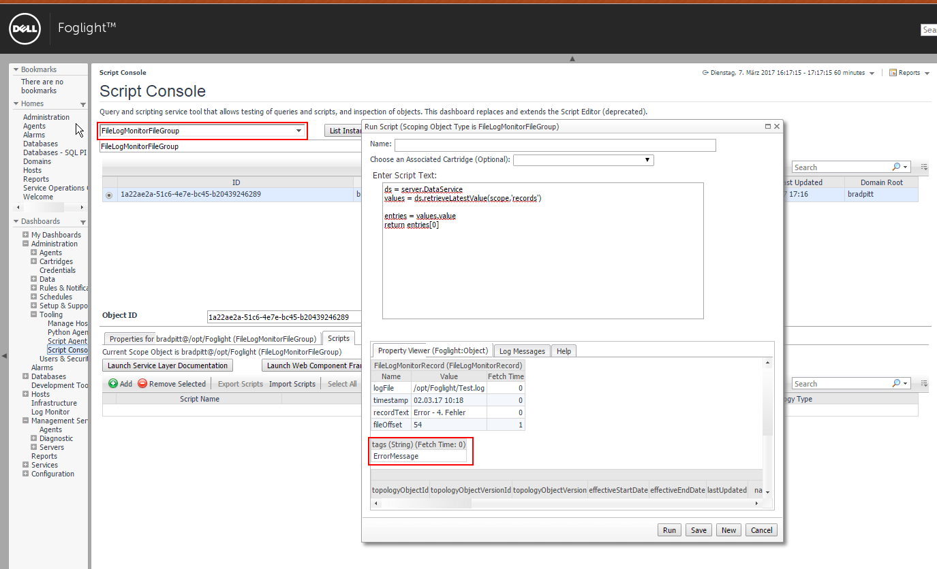937x569 pixels.
Task: Open the time range dropdown
Action: (872, 74)
